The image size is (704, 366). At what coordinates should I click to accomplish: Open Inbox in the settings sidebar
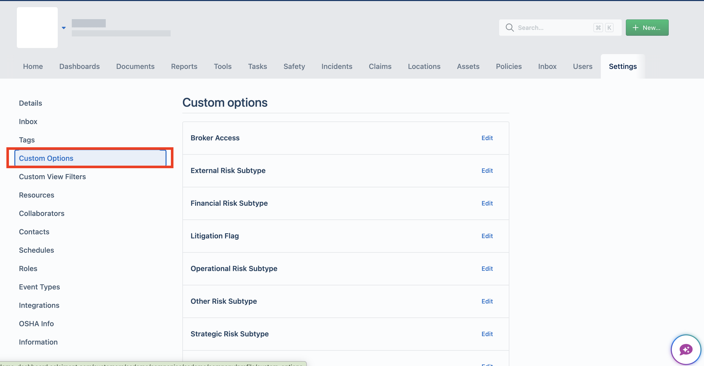tap(28, 121)
